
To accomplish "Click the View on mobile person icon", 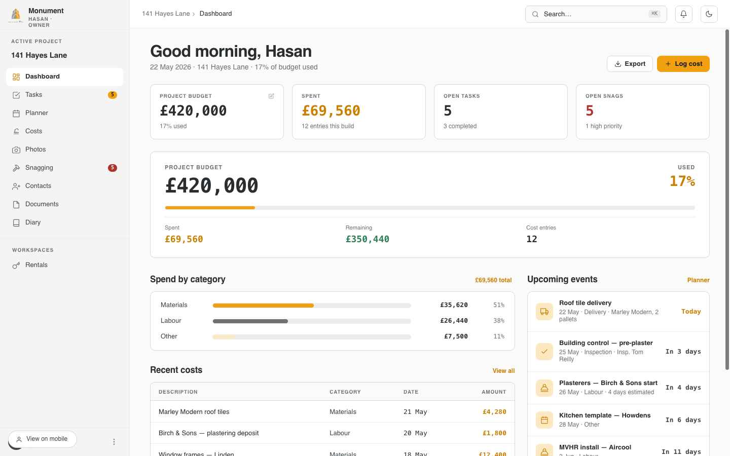I will pyautogui.click(x=19, y=439).
